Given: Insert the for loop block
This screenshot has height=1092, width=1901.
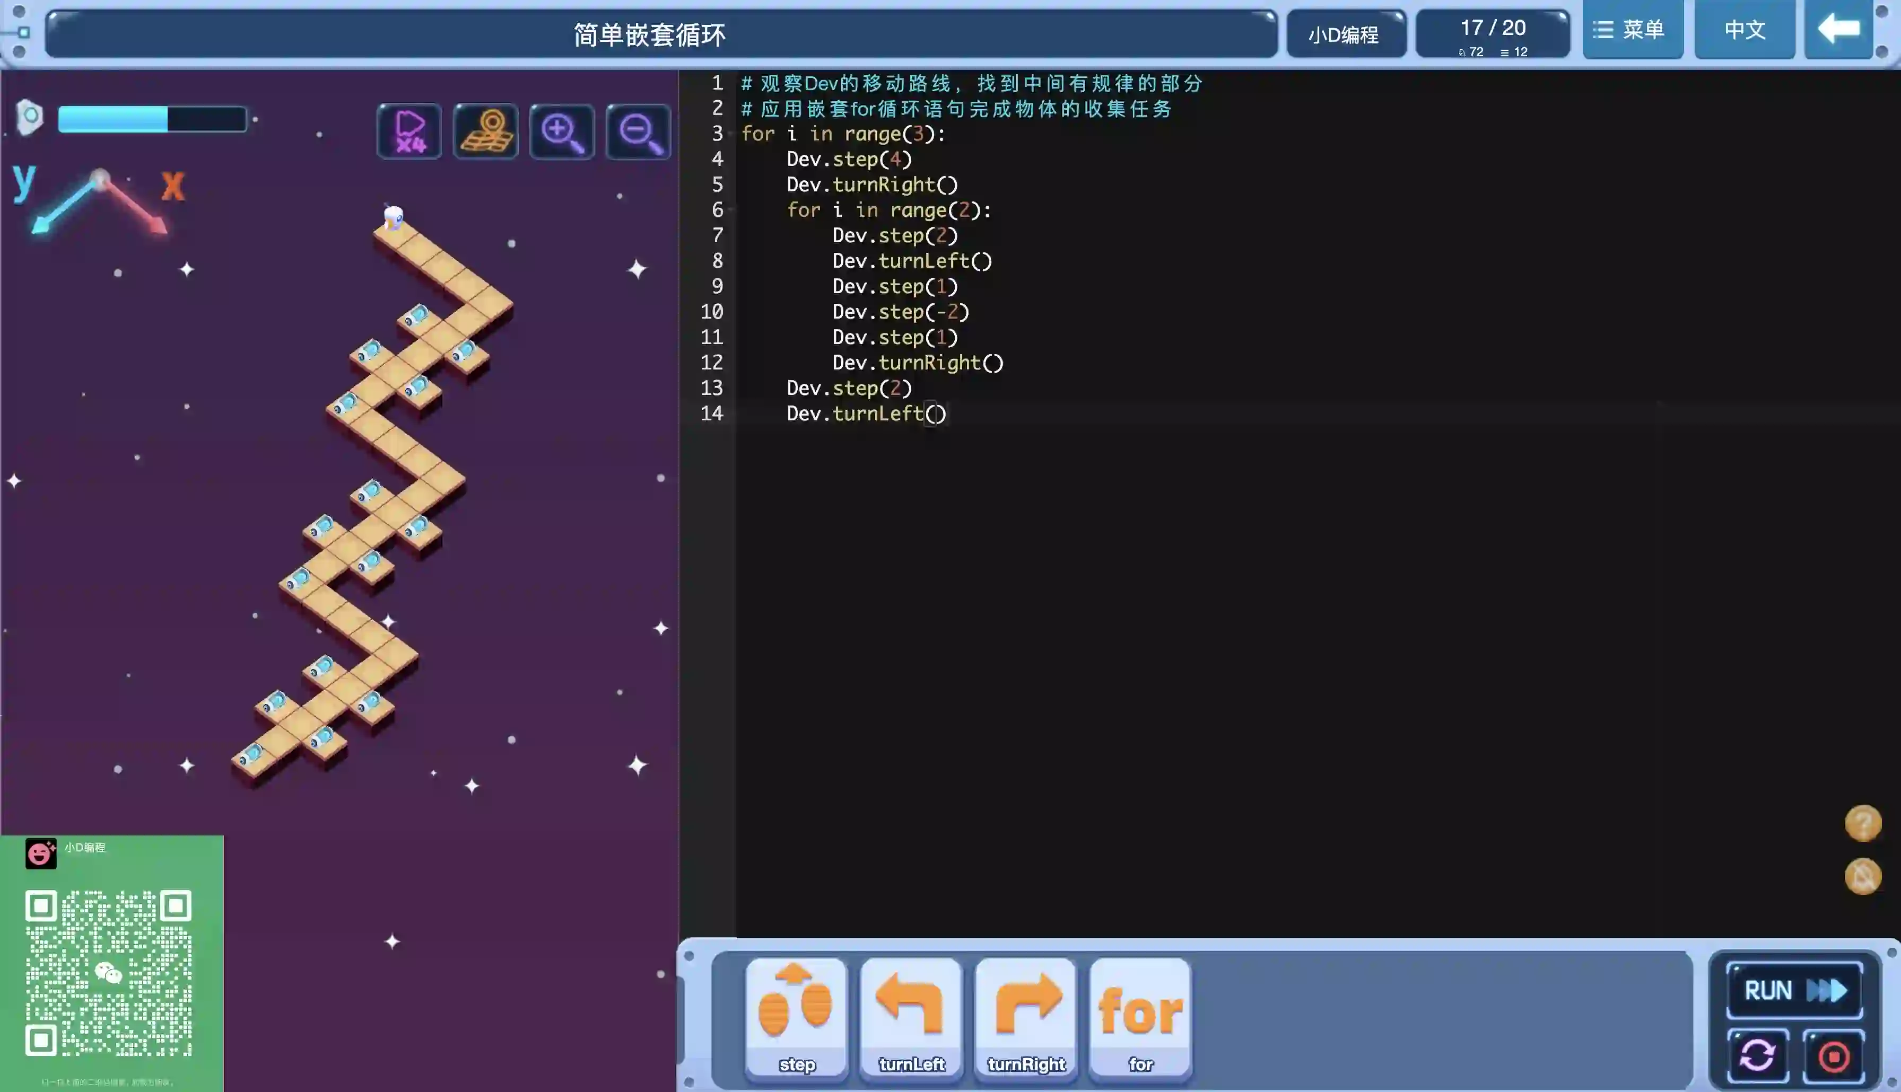Looking at the screenshot, I should coord(1139,1018).
